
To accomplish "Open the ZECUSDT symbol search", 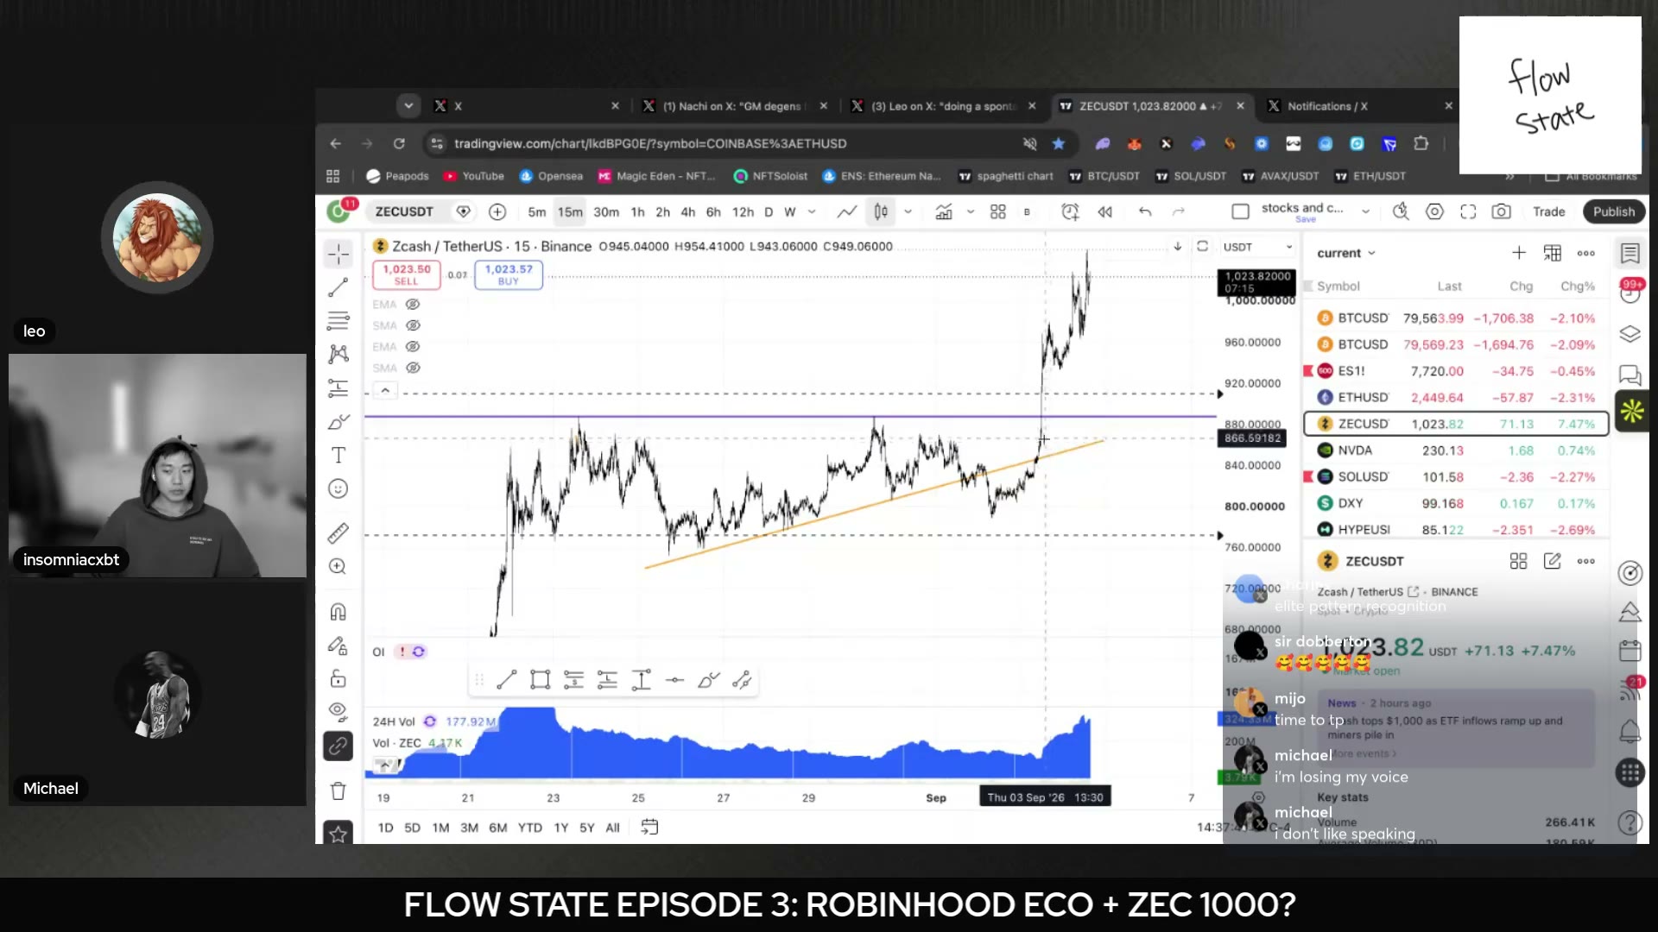I will (x=404, y=211).
